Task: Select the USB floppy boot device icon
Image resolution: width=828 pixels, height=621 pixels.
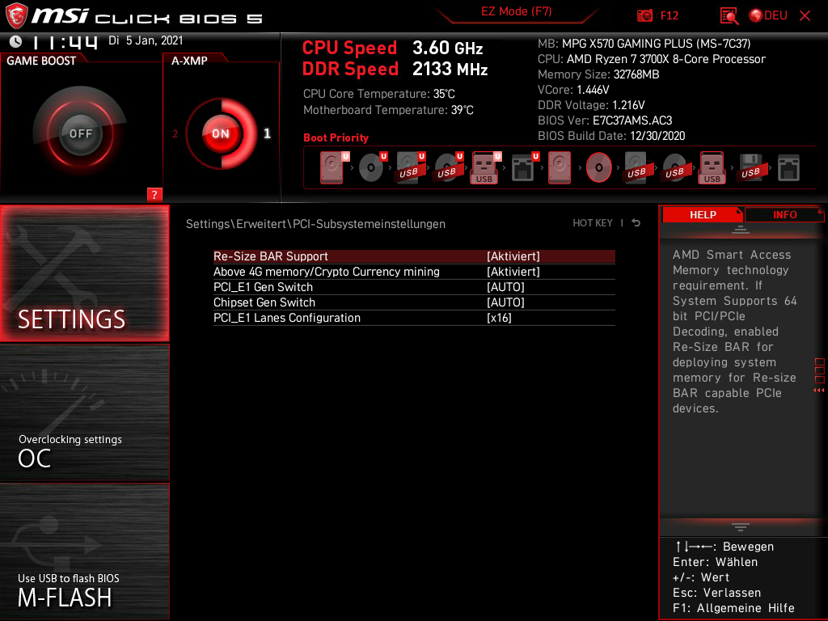Action: (750, 167)
